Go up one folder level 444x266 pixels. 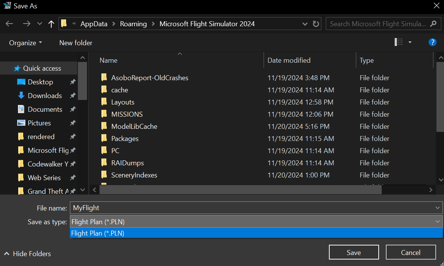coord(51,24)
